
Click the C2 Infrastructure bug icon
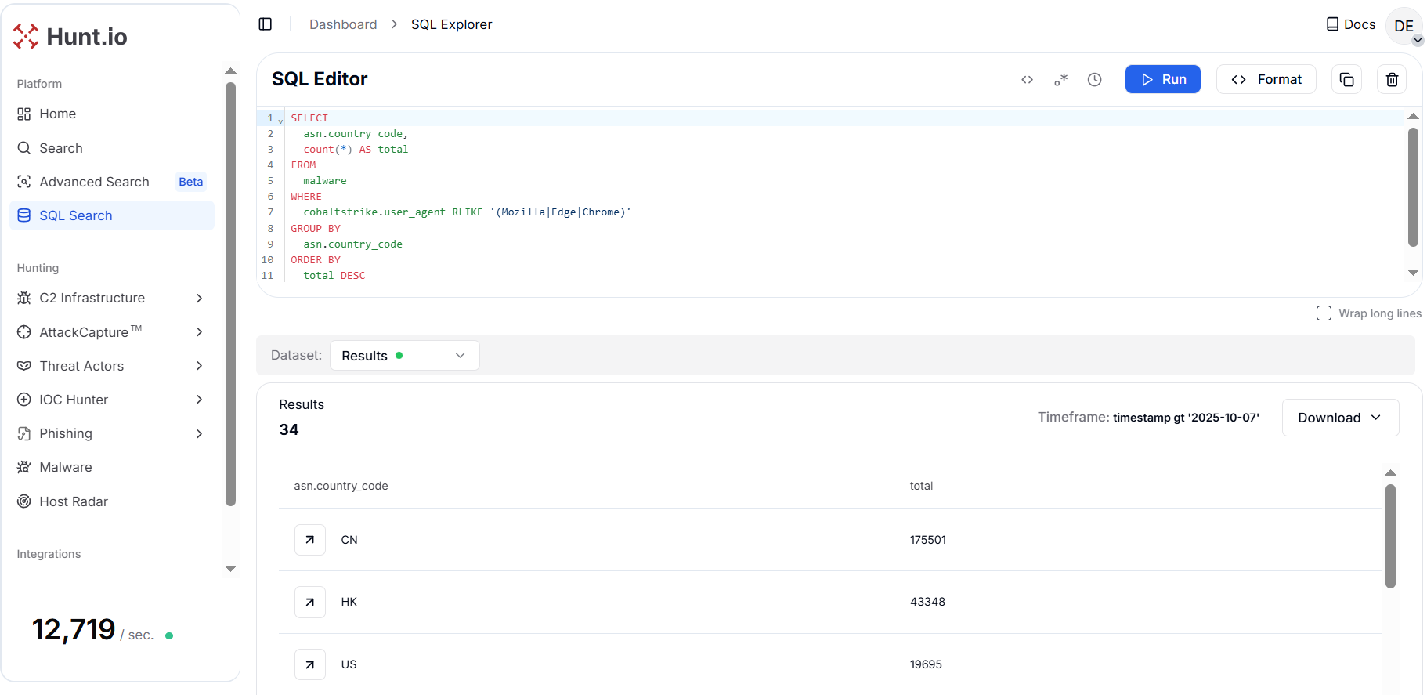point(24,298)
